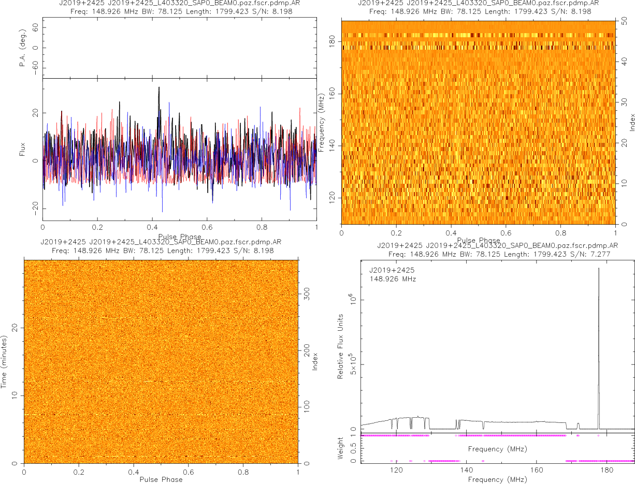This screenshot has height=484, width=635.
Task: Click the Pulse Phase label under the time-phase plot
Action: click(x=161, y=479)
